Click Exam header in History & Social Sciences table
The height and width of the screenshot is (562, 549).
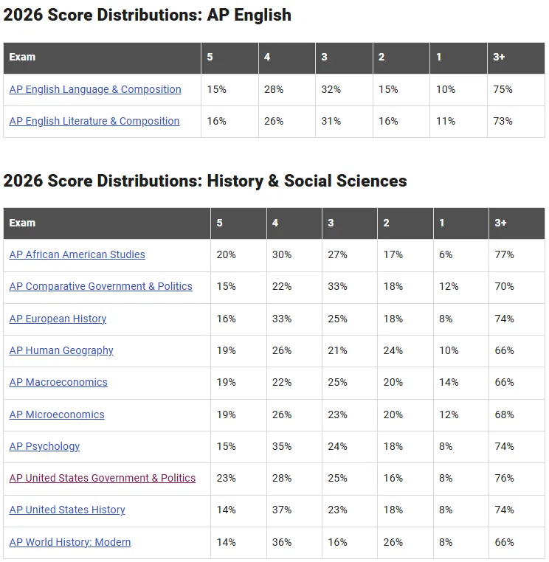(22, 223)
